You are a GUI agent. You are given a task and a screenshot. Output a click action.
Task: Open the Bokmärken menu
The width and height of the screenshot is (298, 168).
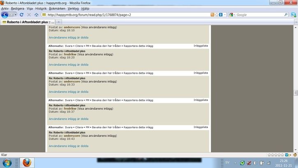click(57, 9)
